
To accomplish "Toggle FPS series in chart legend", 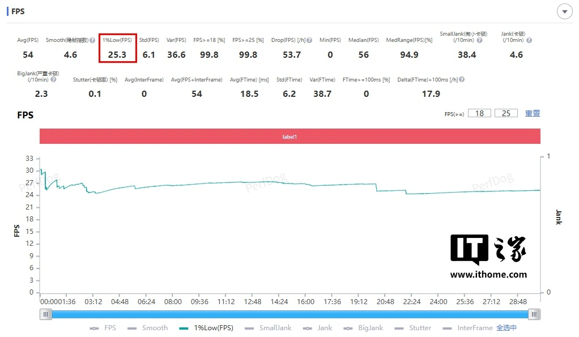I will pos(103,328).
